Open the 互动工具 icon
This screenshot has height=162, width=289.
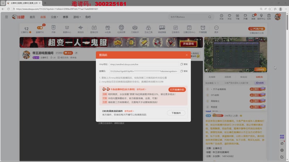pos(148,29)
